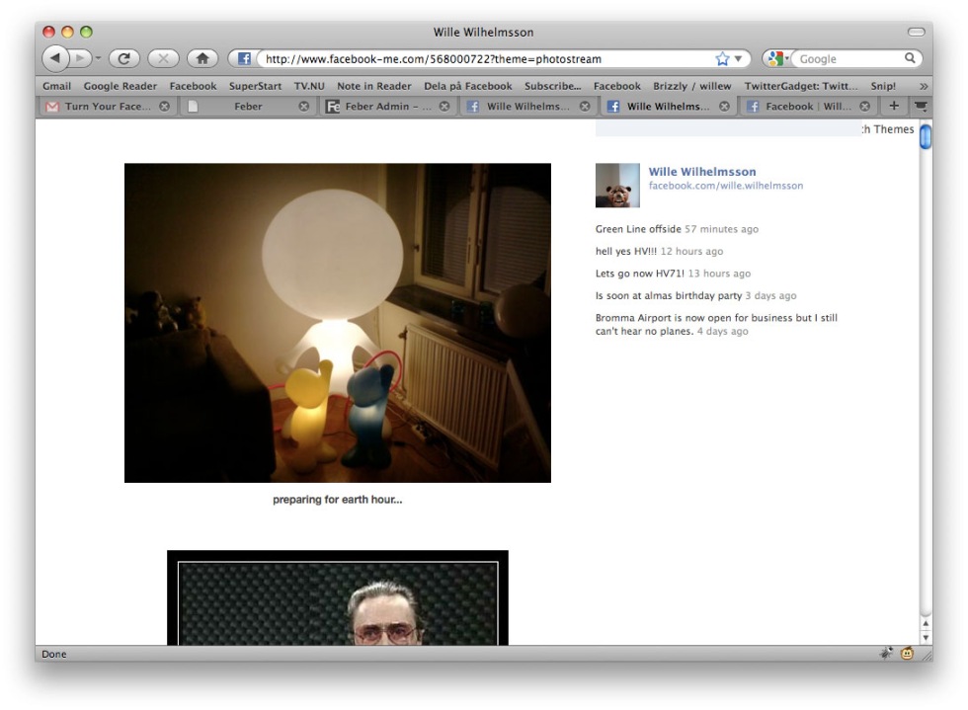Click the browser Back arrow button
Viewport: 968px width, 710px height.
[55, 58]
